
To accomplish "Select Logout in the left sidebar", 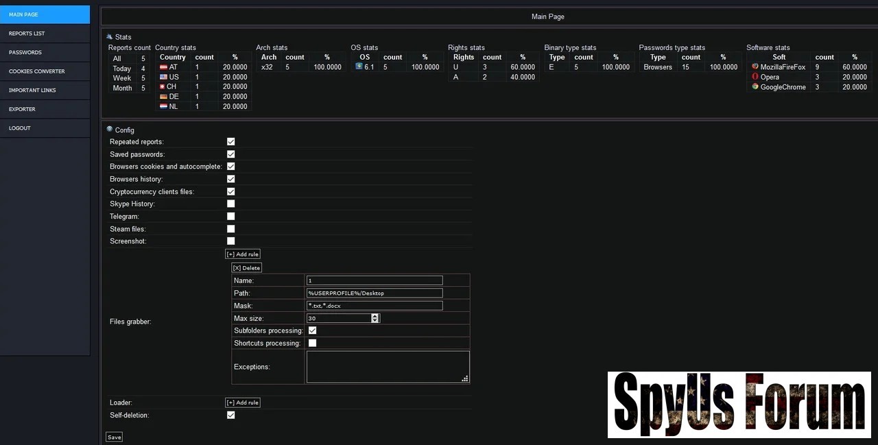I will click(x=20, y=128).
